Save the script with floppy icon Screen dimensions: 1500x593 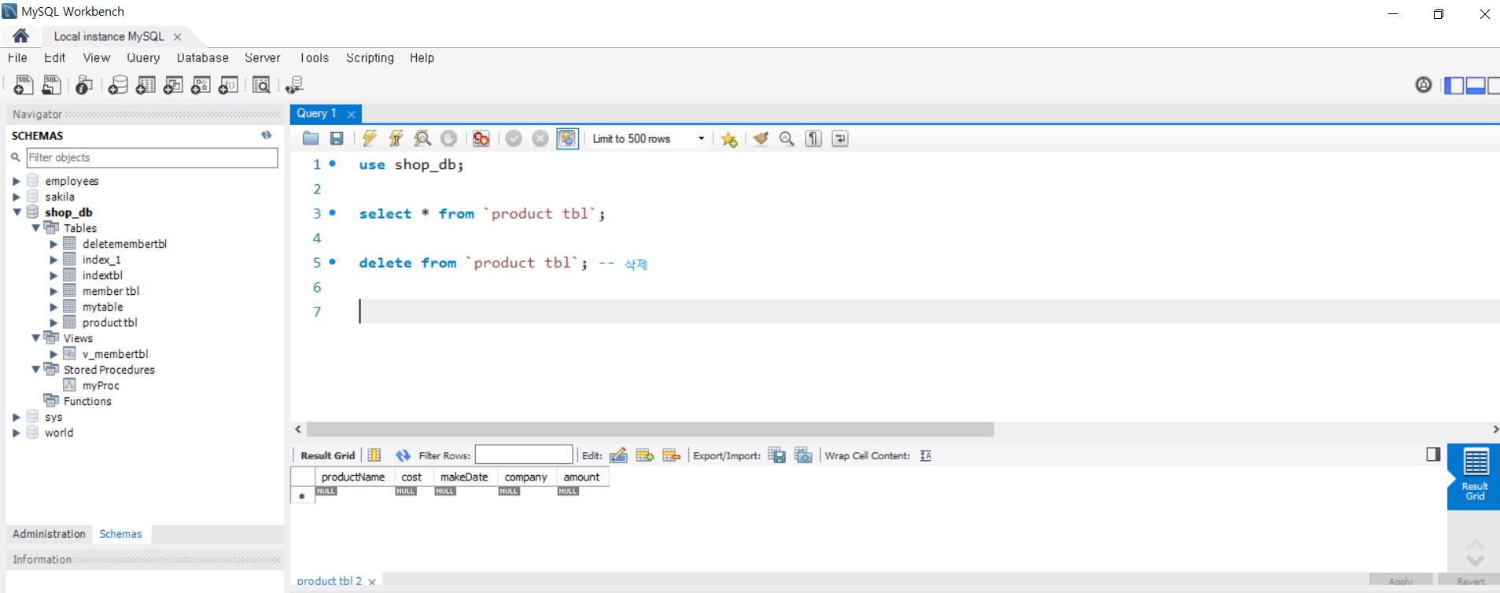coord(337,138)
